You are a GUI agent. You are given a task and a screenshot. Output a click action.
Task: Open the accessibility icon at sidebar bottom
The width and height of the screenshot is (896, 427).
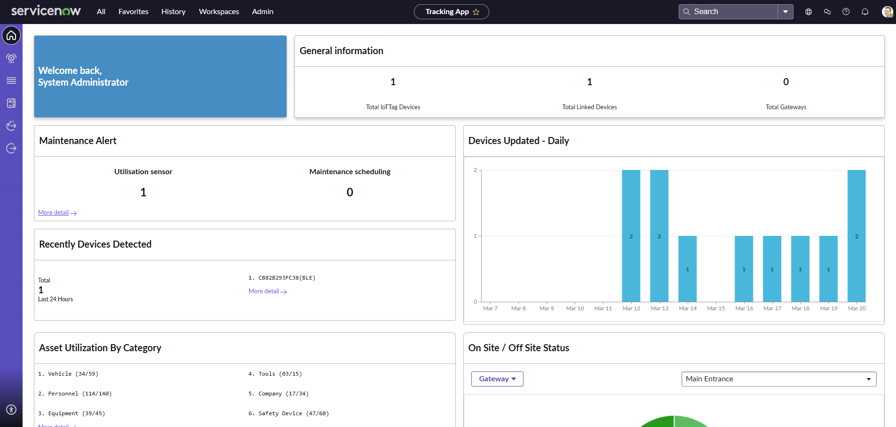tap(11, 410)
